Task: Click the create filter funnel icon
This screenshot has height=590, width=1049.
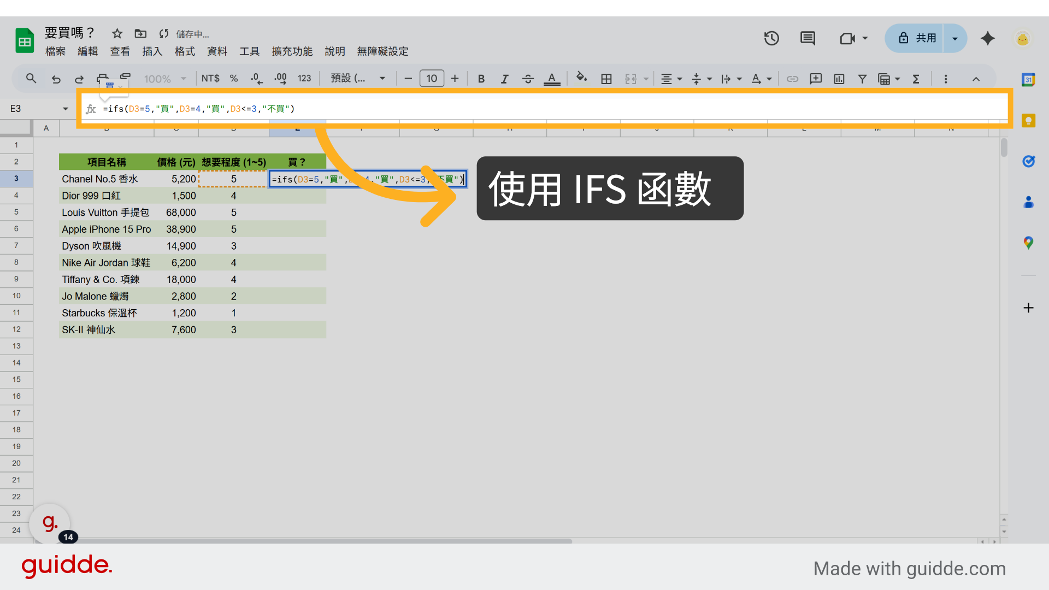Action: point(862,79)
